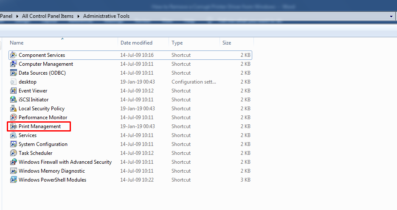Open the Component Services shortcut icon
The height and width of the screenshot is (210, 397).
pos(14,55)
